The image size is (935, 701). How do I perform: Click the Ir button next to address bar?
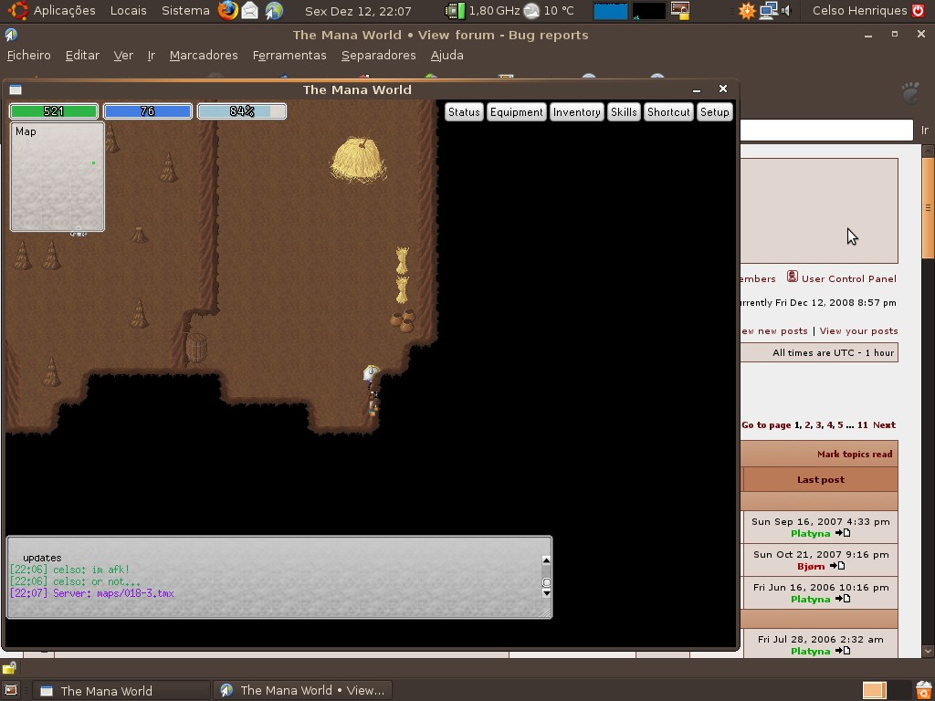pyautogui.click(x=925, y=130)
